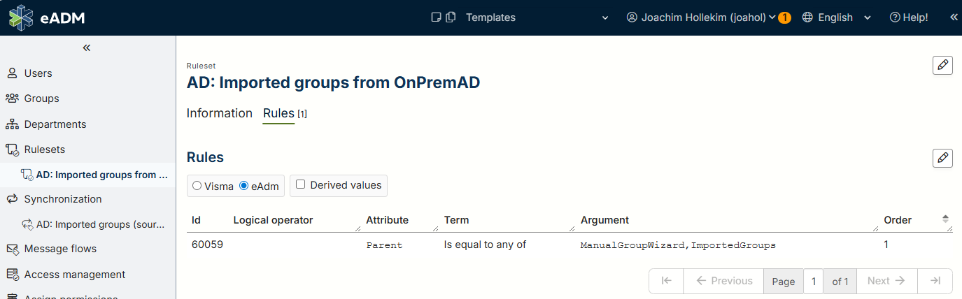This screenshot has height=299, width=962.
Task: Open Synchronization in the sidebar
Action: pyautogui.click(x=62, y=199)
